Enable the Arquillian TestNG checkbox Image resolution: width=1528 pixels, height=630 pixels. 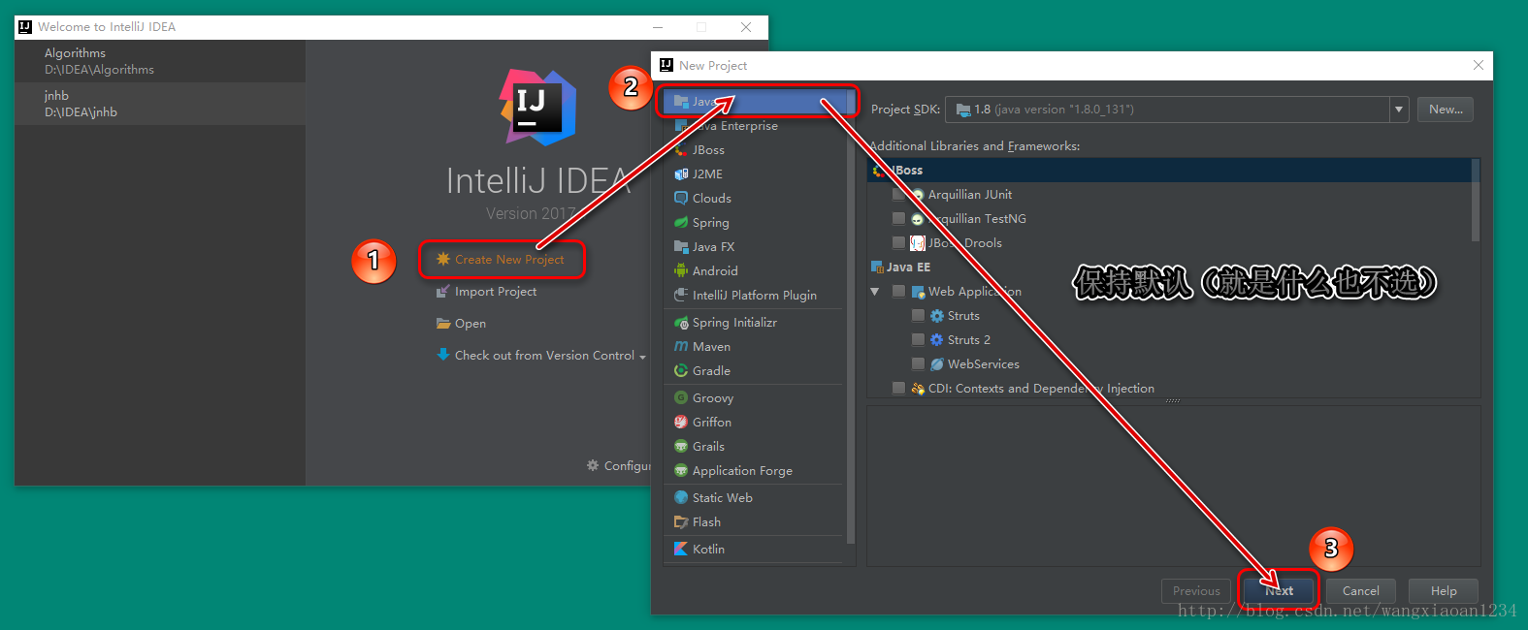point(898,219)
